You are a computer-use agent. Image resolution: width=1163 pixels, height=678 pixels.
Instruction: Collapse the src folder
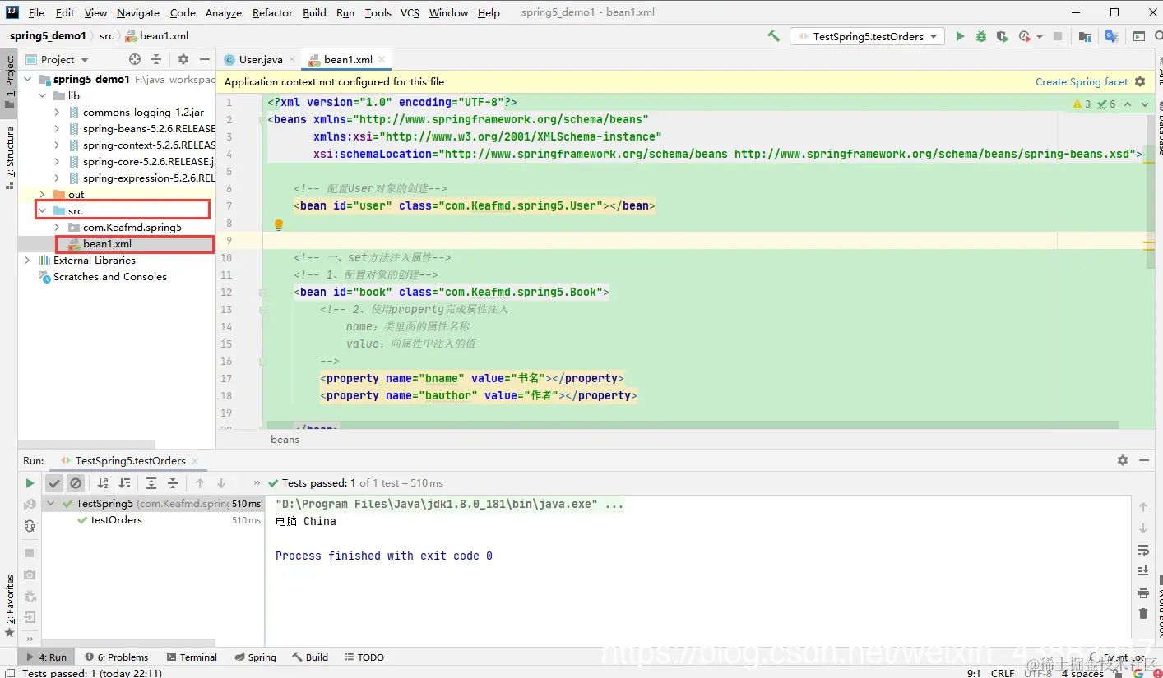click(43, 211)
